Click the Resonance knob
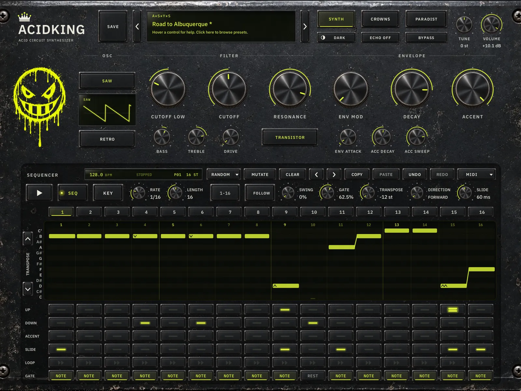This screenshot has width=521, height=391. 290,89
